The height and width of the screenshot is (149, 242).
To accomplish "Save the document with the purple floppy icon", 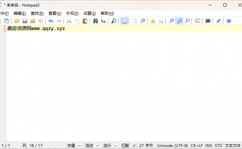I will point(25,21).
